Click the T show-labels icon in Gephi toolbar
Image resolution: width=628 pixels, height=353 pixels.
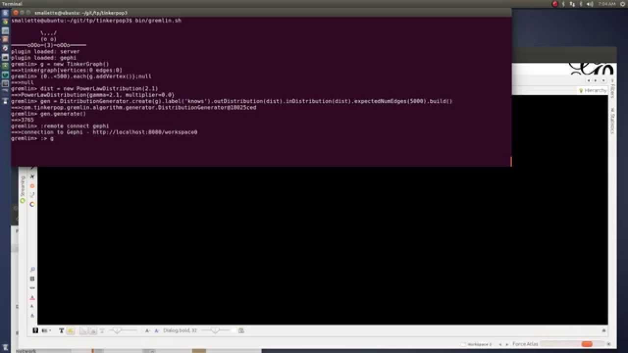click(61, 331)
